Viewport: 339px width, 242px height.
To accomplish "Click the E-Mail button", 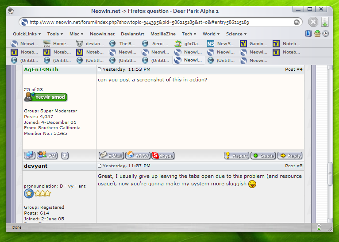I will point(112,155).
